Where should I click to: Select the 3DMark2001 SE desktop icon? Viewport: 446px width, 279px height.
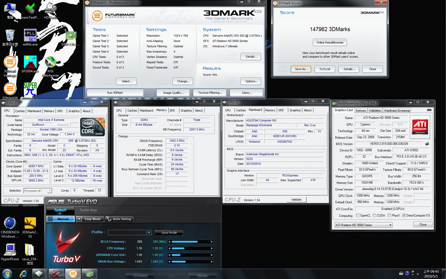tap(30, 227)
